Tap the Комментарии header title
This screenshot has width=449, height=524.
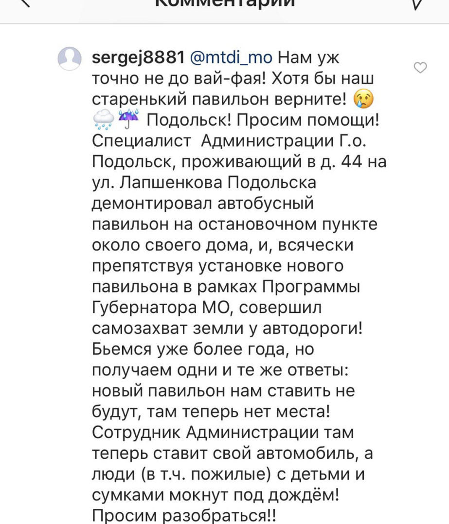point(224,4)
